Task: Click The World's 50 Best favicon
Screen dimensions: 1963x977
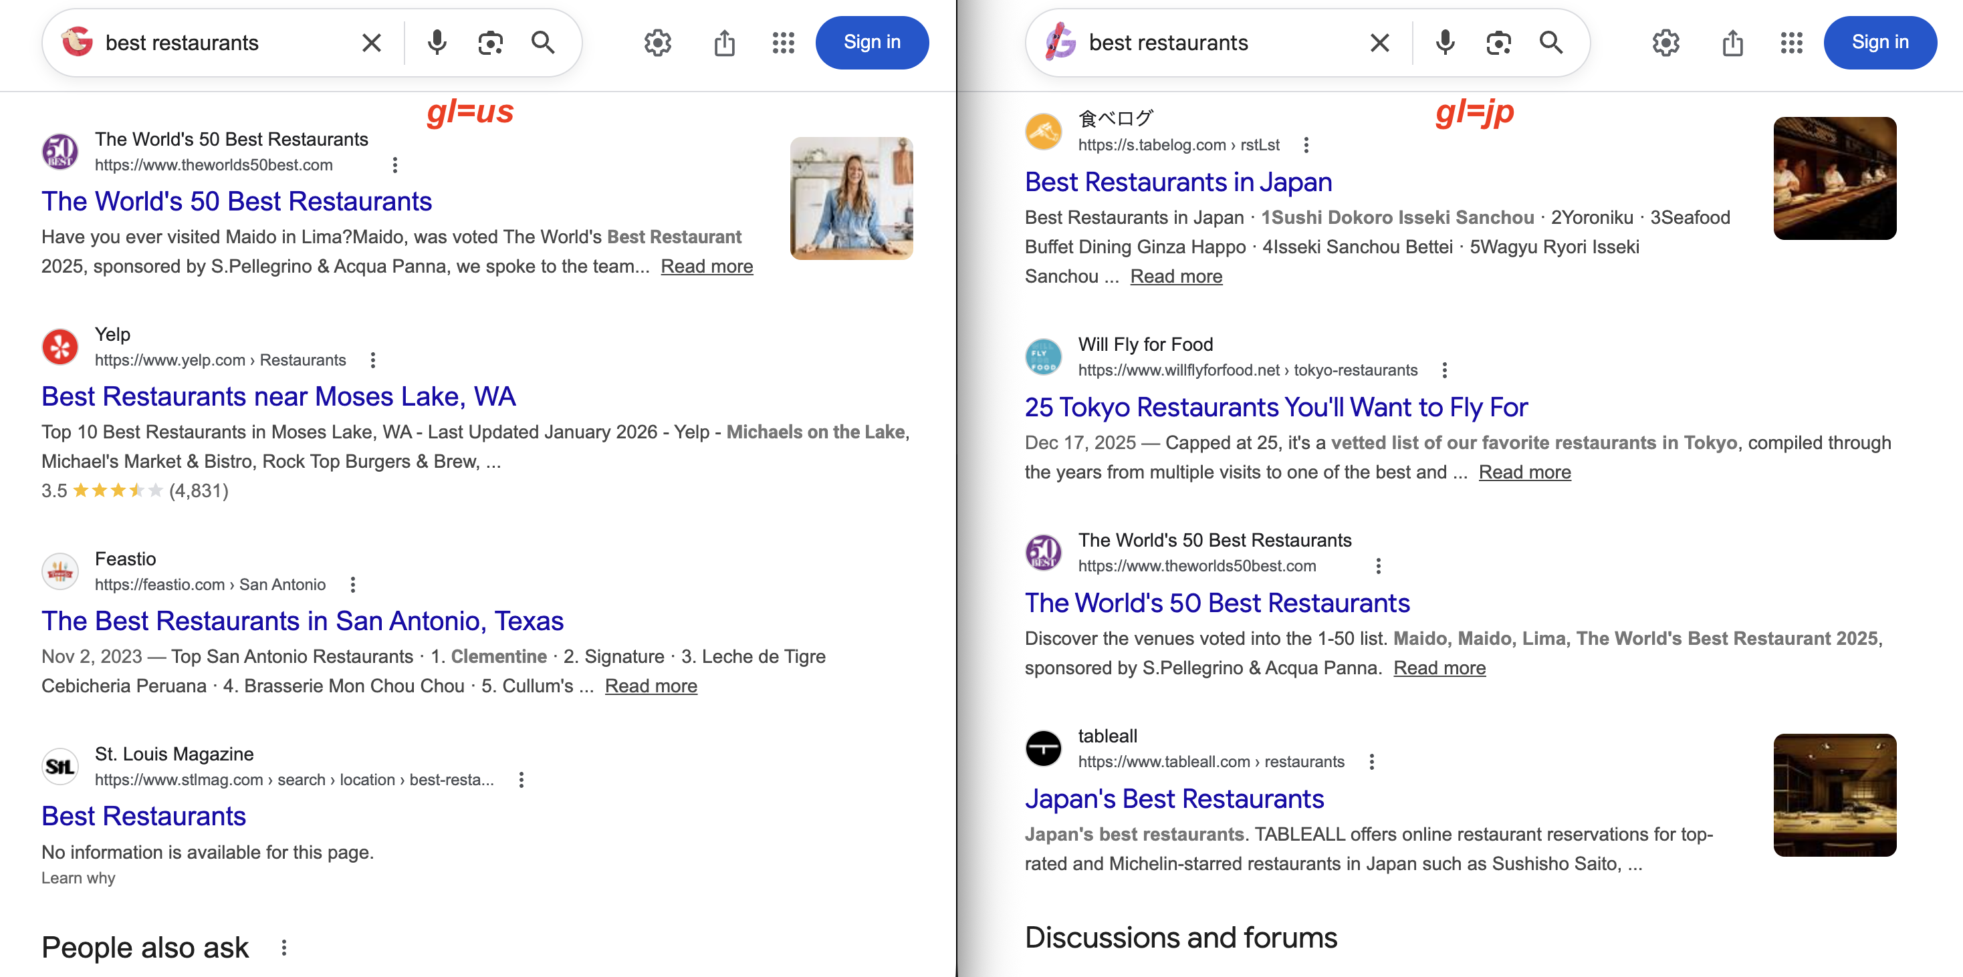Action: pos(60,152)
